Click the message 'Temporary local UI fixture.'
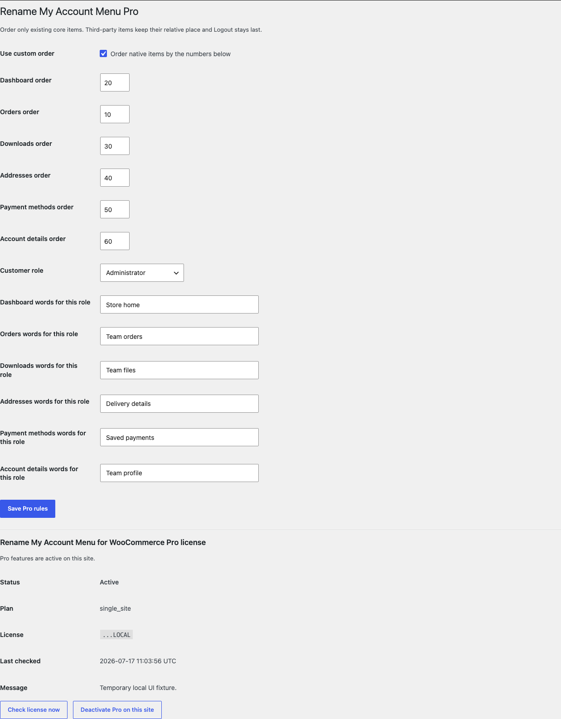Viewport: 561px width, 719px height. 138,688
